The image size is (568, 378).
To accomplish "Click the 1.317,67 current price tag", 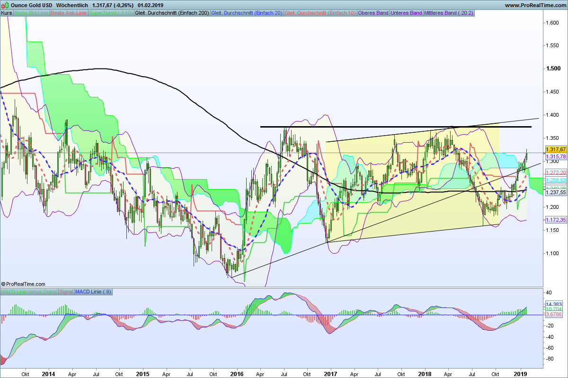I will 556,149.
